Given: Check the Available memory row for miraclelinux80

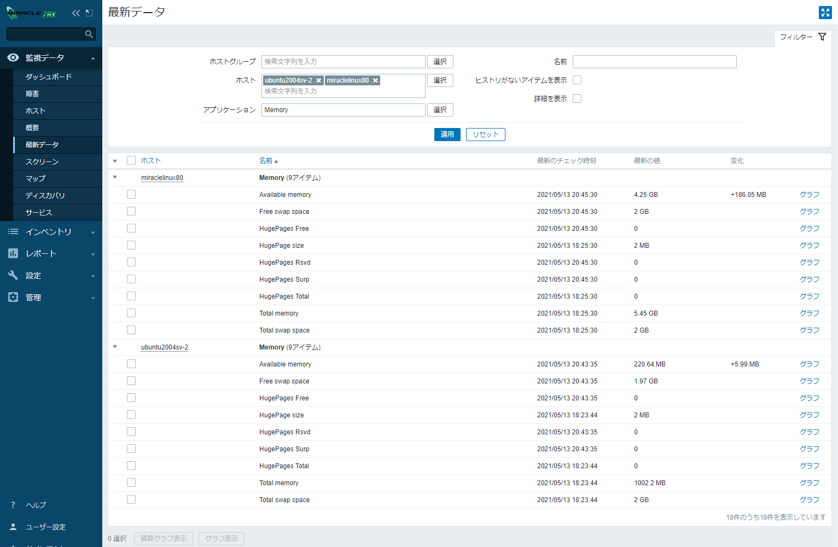Looking at the screenshot, I should point(131,194).
